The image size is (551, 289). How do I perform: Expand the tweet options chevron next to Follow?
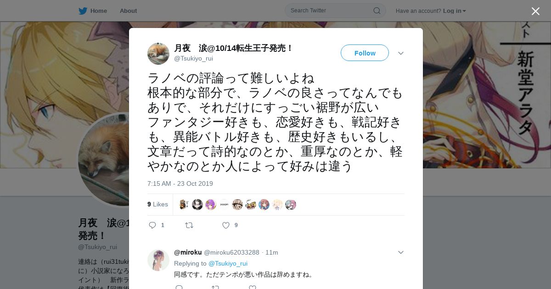(401, 53)
